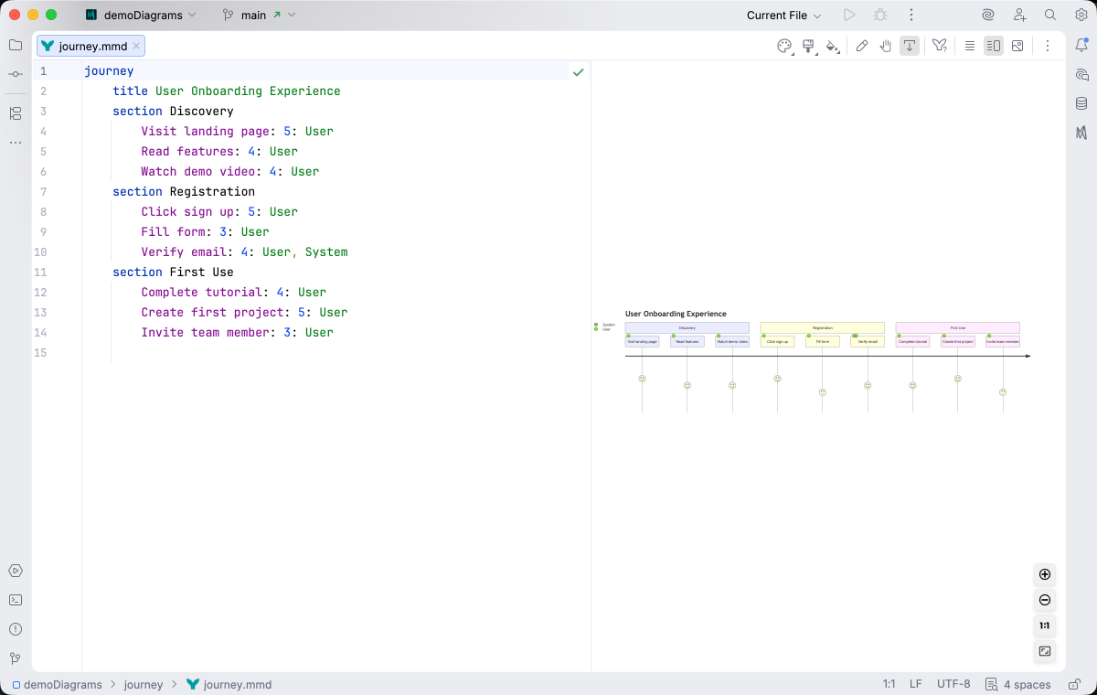Screen dimensions: 1097x695
Task: Open the Commit tool window
Action: [x=16, y=74]
